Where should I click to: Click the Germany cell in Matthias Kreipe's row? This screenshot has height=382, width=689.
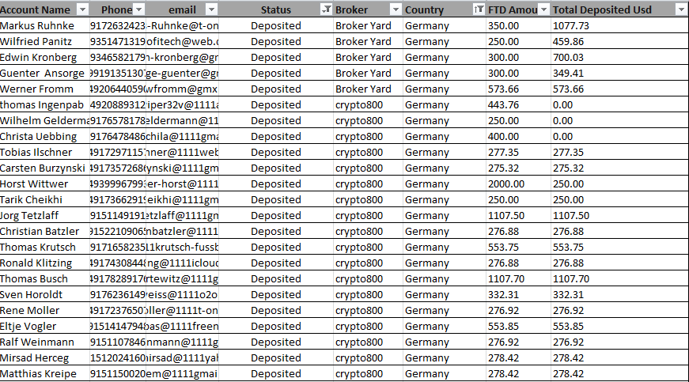(x=445, y=373)
